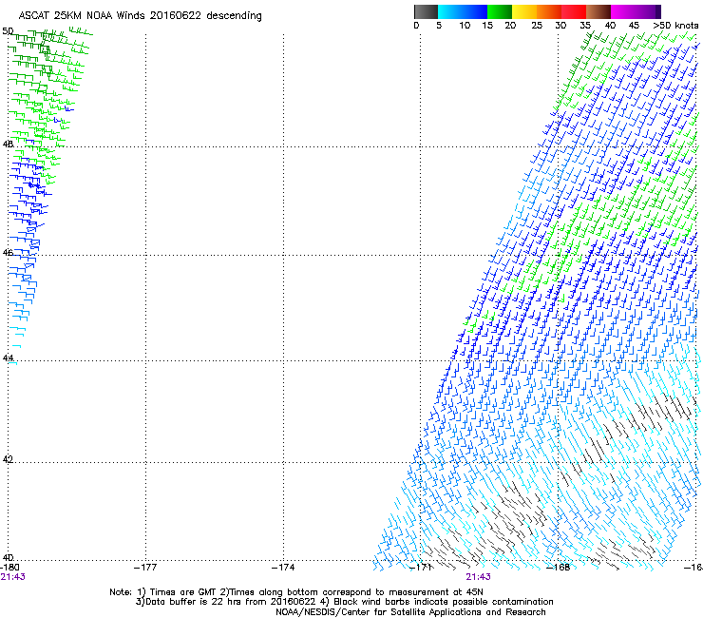The height and width of the screenshot is (618, 703).
Task: Click the longitude label '-171'
Action: coord(421,568)
